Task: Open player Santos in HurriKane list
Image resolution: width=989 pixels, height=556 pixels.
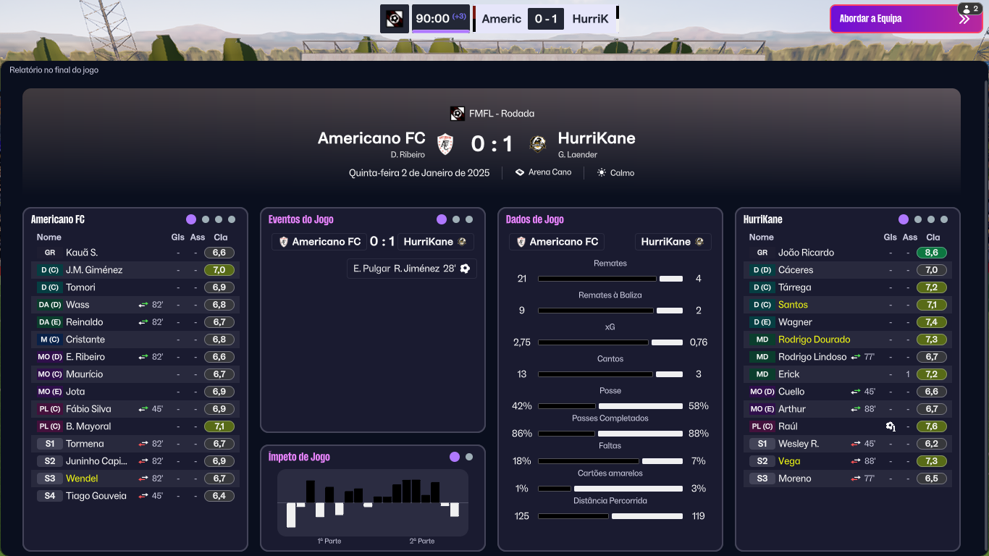Action: (x=793, y=305)
